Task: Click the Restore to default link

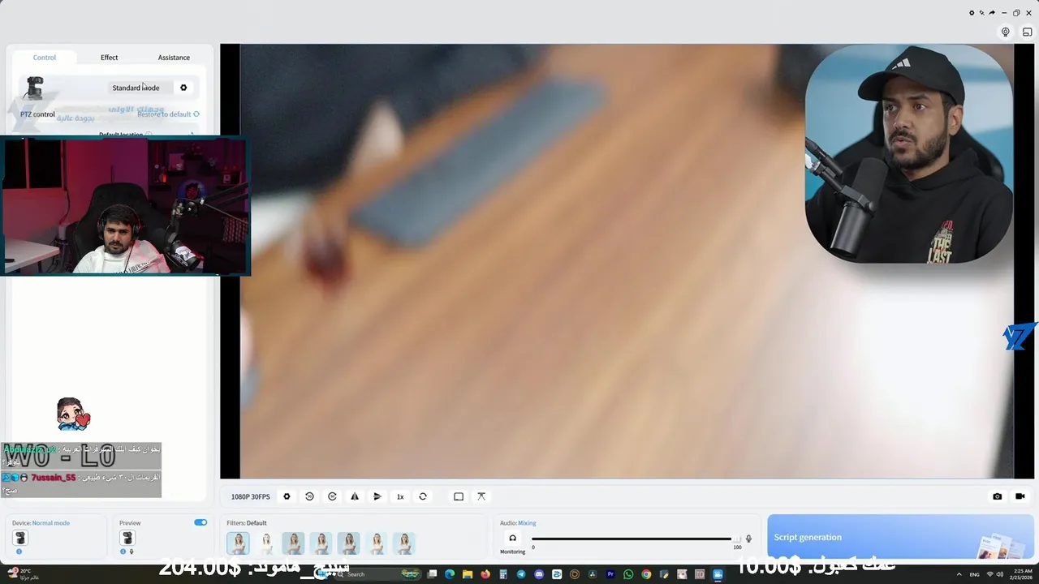Action: 164,114
